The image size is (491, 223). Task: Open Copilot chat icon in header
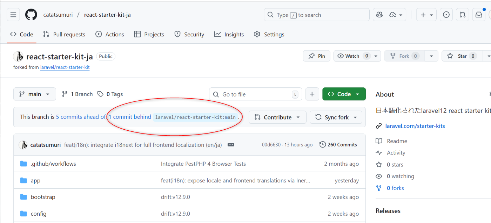click(x=379, y=15)
